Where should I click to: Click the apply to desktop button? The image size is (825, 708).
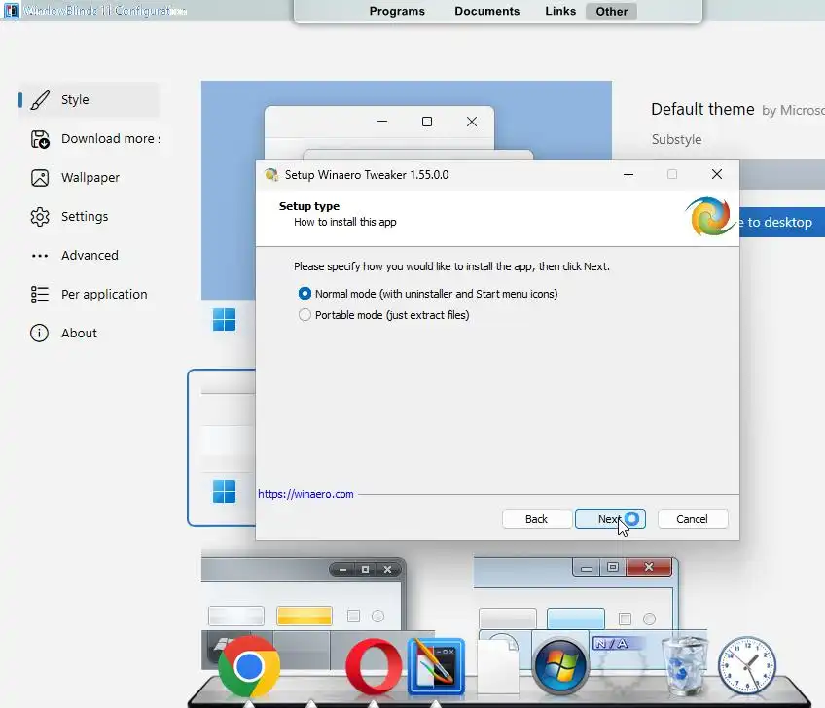782,222
